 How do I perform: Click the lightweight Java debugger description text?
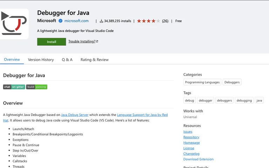pyautogui.click(x=75, y=31)
